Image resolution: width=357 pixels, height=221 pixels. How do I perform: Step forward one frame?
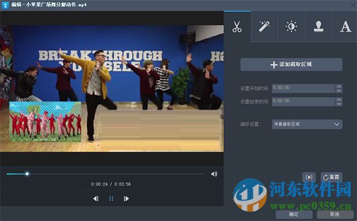[126, 199]
